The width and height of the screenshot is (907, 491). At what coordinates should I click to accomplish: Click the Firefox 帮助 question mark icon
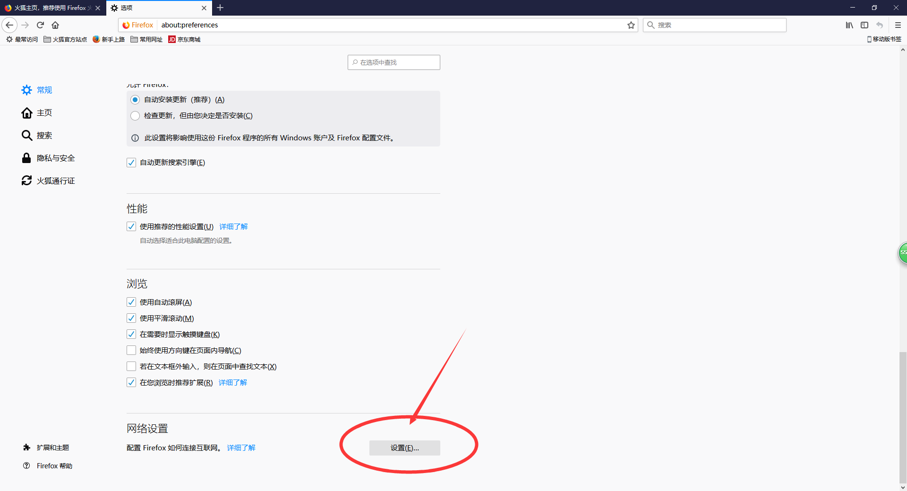click(x=27, y=466)
